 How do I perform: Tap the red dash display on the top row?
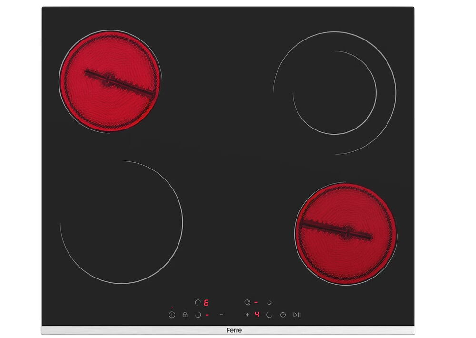256,302
